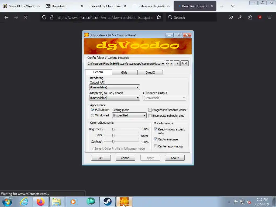The width and height of the screenshot is (276, 207).
Task: Open the Adapter(s) to use dropdown
Action: (x=114, y=98)
